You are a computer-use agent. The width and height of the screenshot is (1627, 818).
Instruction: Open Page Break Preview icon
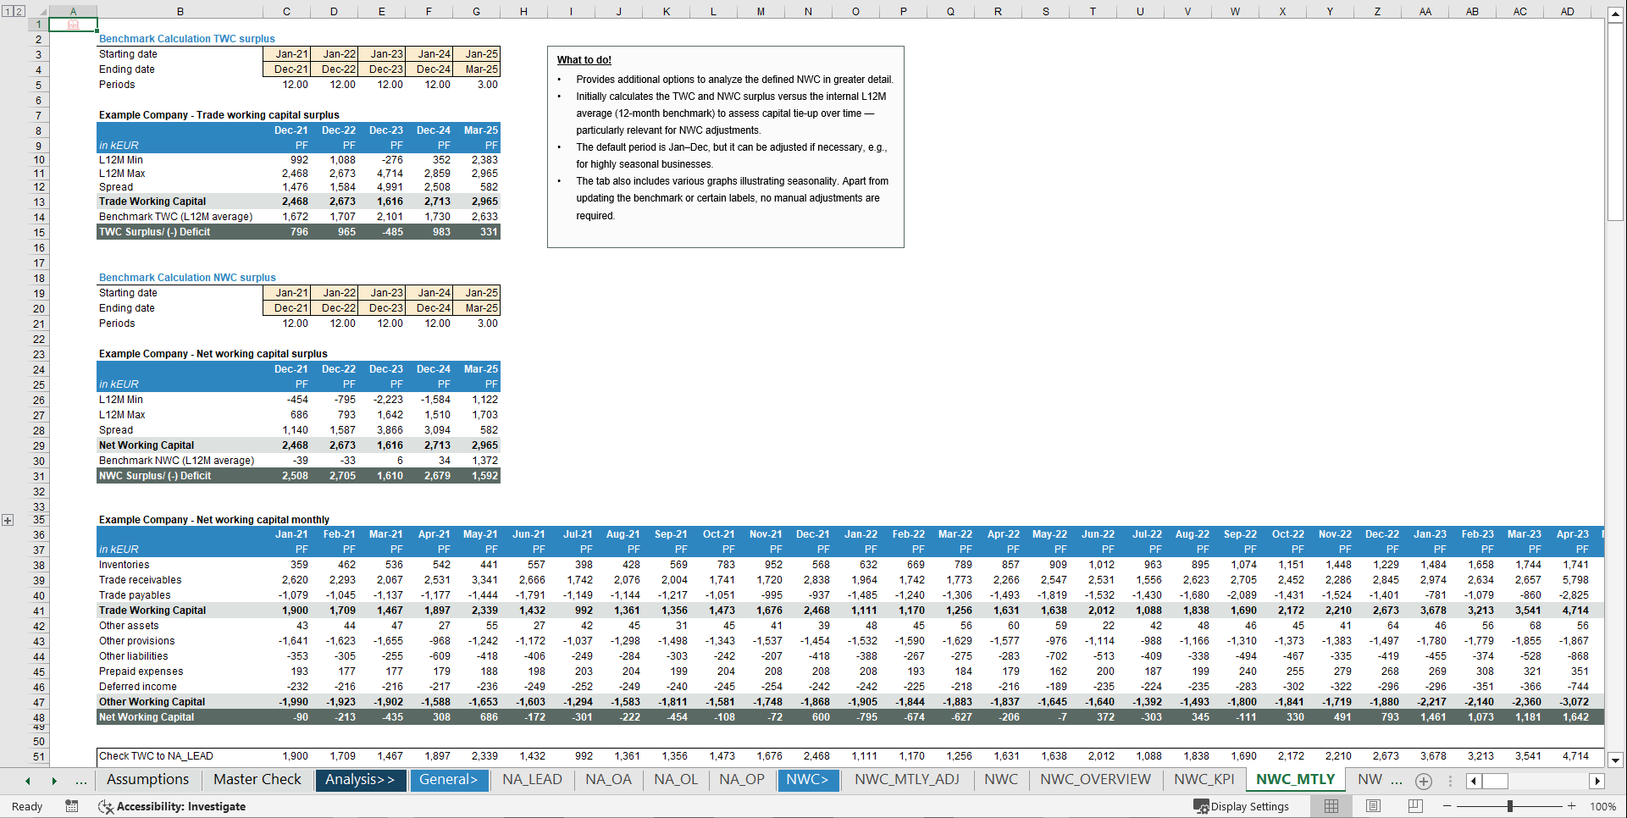point(1415,806)
